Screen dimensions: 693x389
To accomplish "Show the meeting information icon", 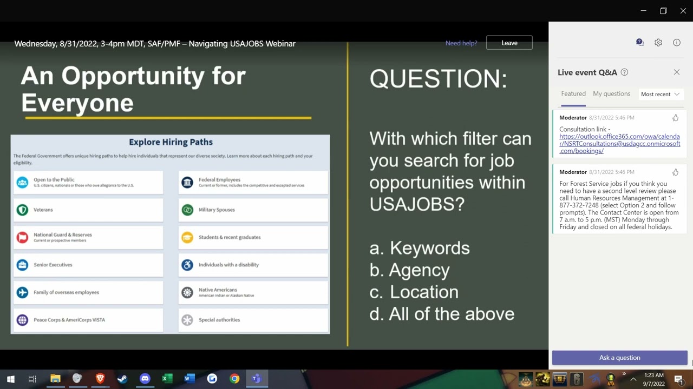I will tap(677, 43).
